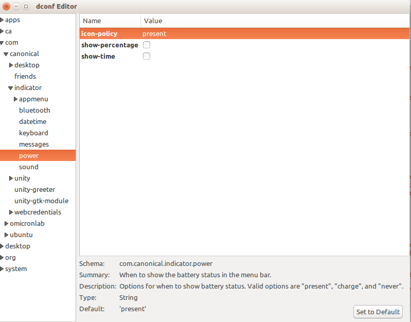Image resolution: width=411 pixels, height=322 pixels.
Task: Open the sound settings entry
Action: pos(29,167)
